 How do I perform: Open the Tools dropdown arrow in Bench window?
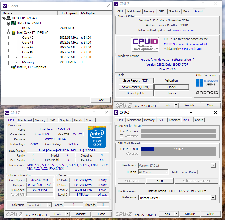(176, 214)
